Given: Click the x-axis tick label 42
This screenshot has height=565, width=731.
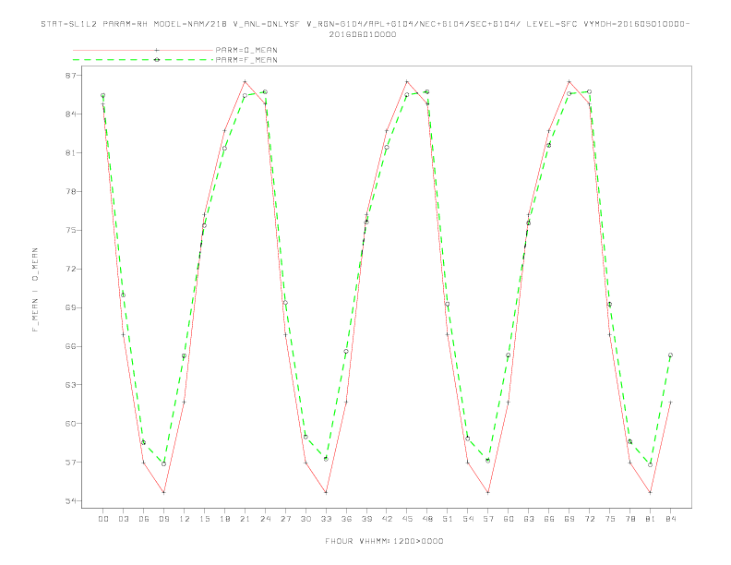Looking at the screenshot, I should (x=387, y=519).
